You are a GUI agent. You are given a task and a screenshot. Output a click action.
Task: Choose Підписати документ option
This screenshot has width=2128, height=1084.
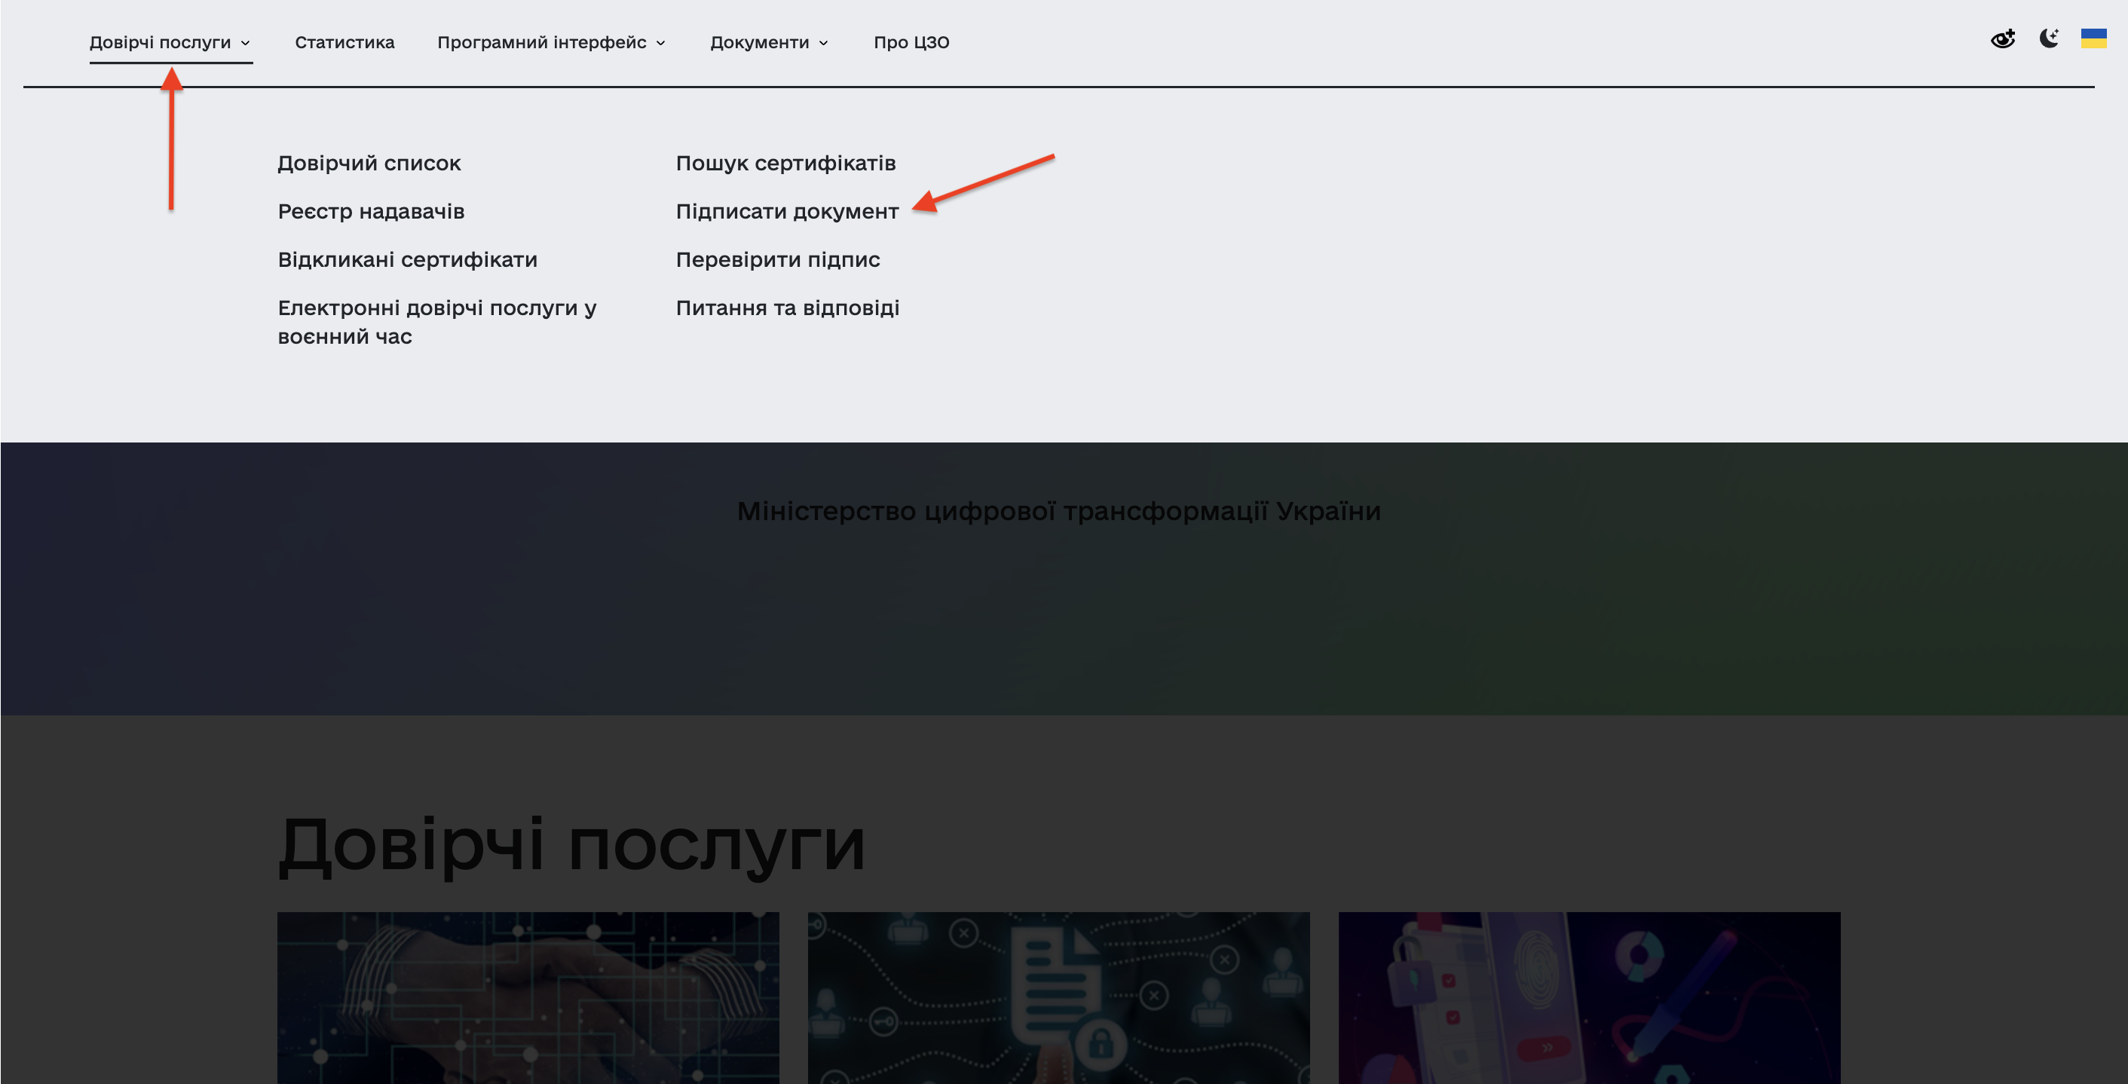(x=786, y=212)
